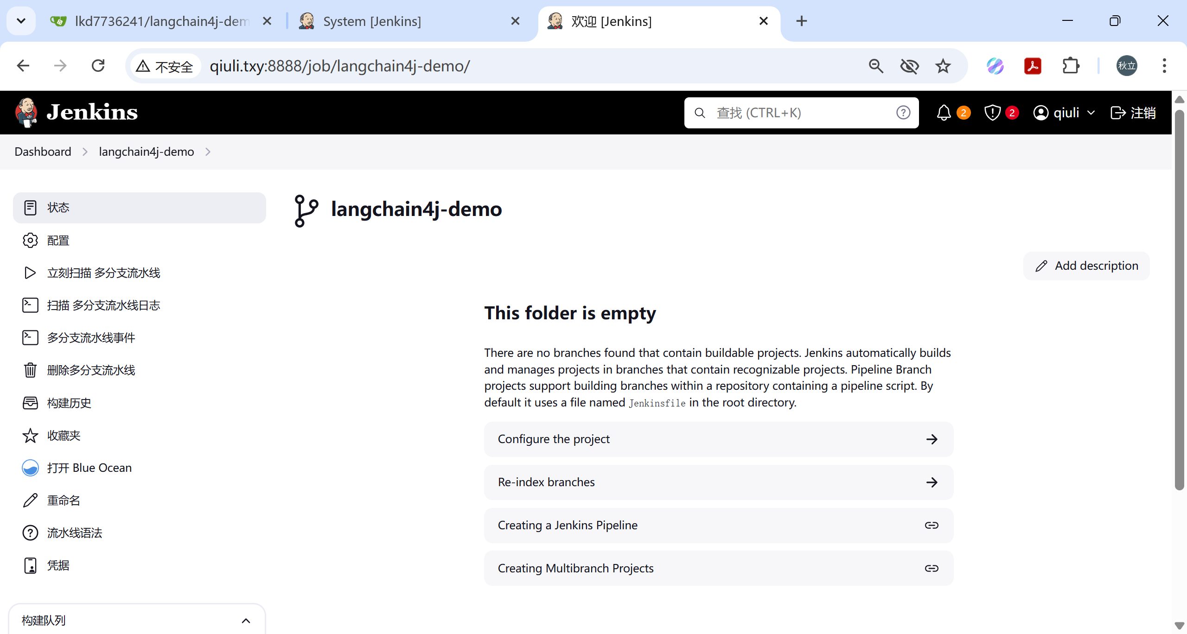Viewport: 1187px width, 634px height.
Task: Open Configure the project link
Action: click(x=718, y=439)
